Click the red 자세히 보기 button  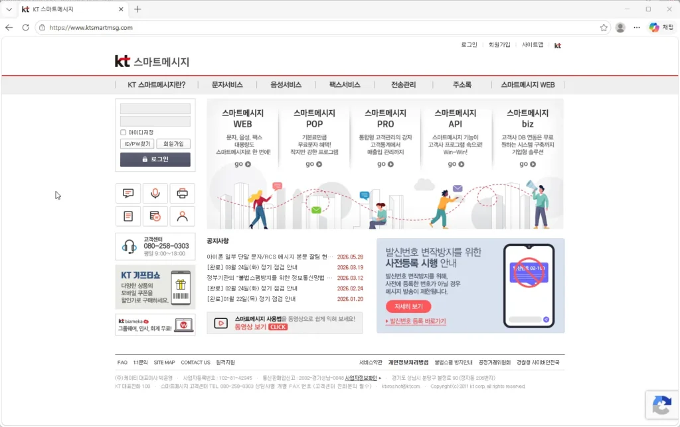(408, 306)
